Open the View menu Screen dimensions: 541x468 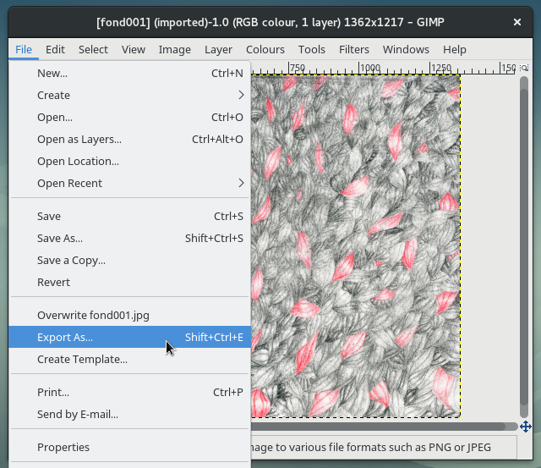[134, 49]
